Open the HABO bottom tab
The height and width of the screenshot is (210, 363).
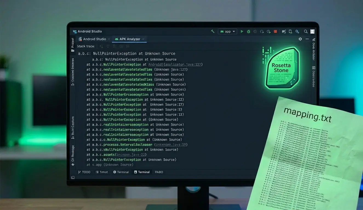[159, 172]
